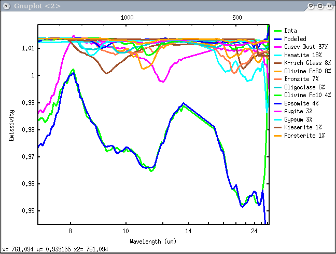Click the maximize window button
This screenshot has width=336, height=254.
[320, 6]
